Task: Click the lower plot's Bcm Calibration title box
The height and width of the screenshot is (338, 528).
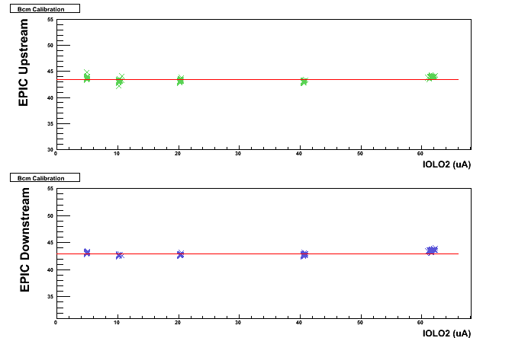Action: pos(45,177)
